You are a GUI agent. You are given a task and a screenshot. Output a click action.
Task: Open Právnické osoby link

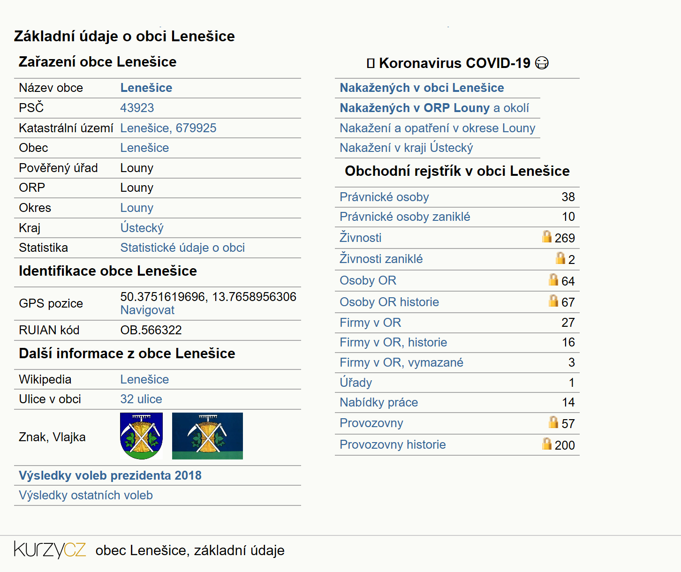[x=384, y=197]
